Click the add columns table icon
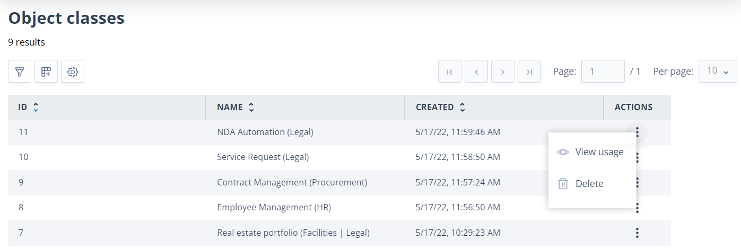Image resolution: width=741 pixels, height=249 pixels. 46,72
